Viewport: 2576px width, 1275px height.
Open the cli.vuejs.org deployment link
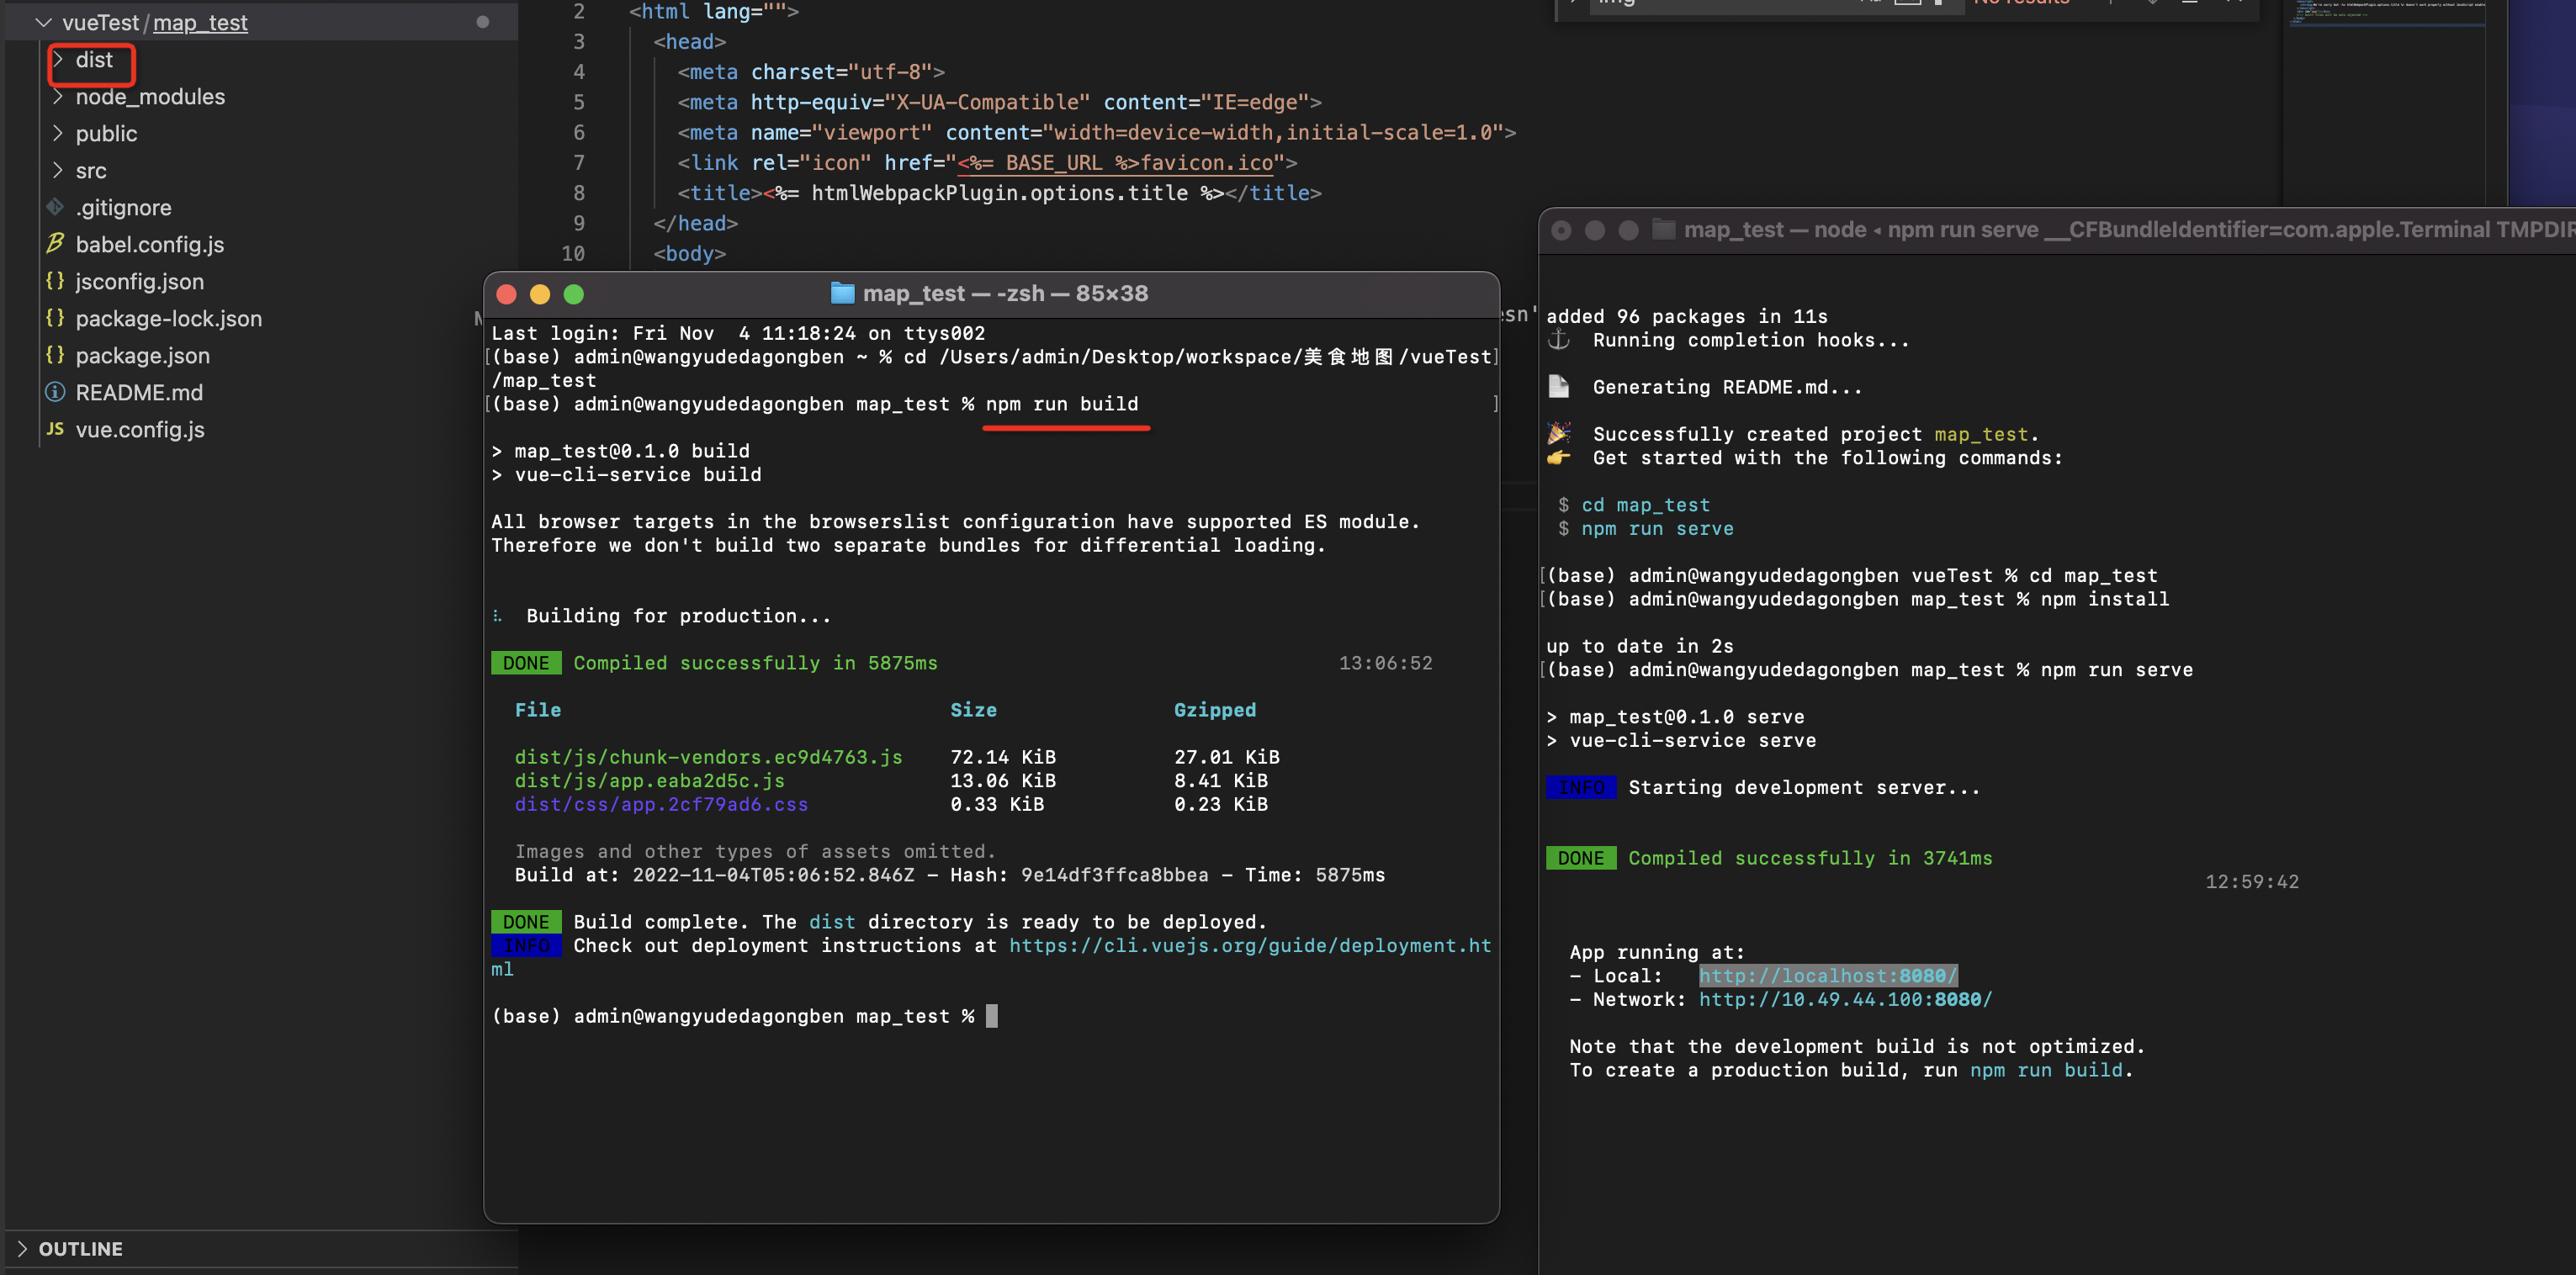1249,946
